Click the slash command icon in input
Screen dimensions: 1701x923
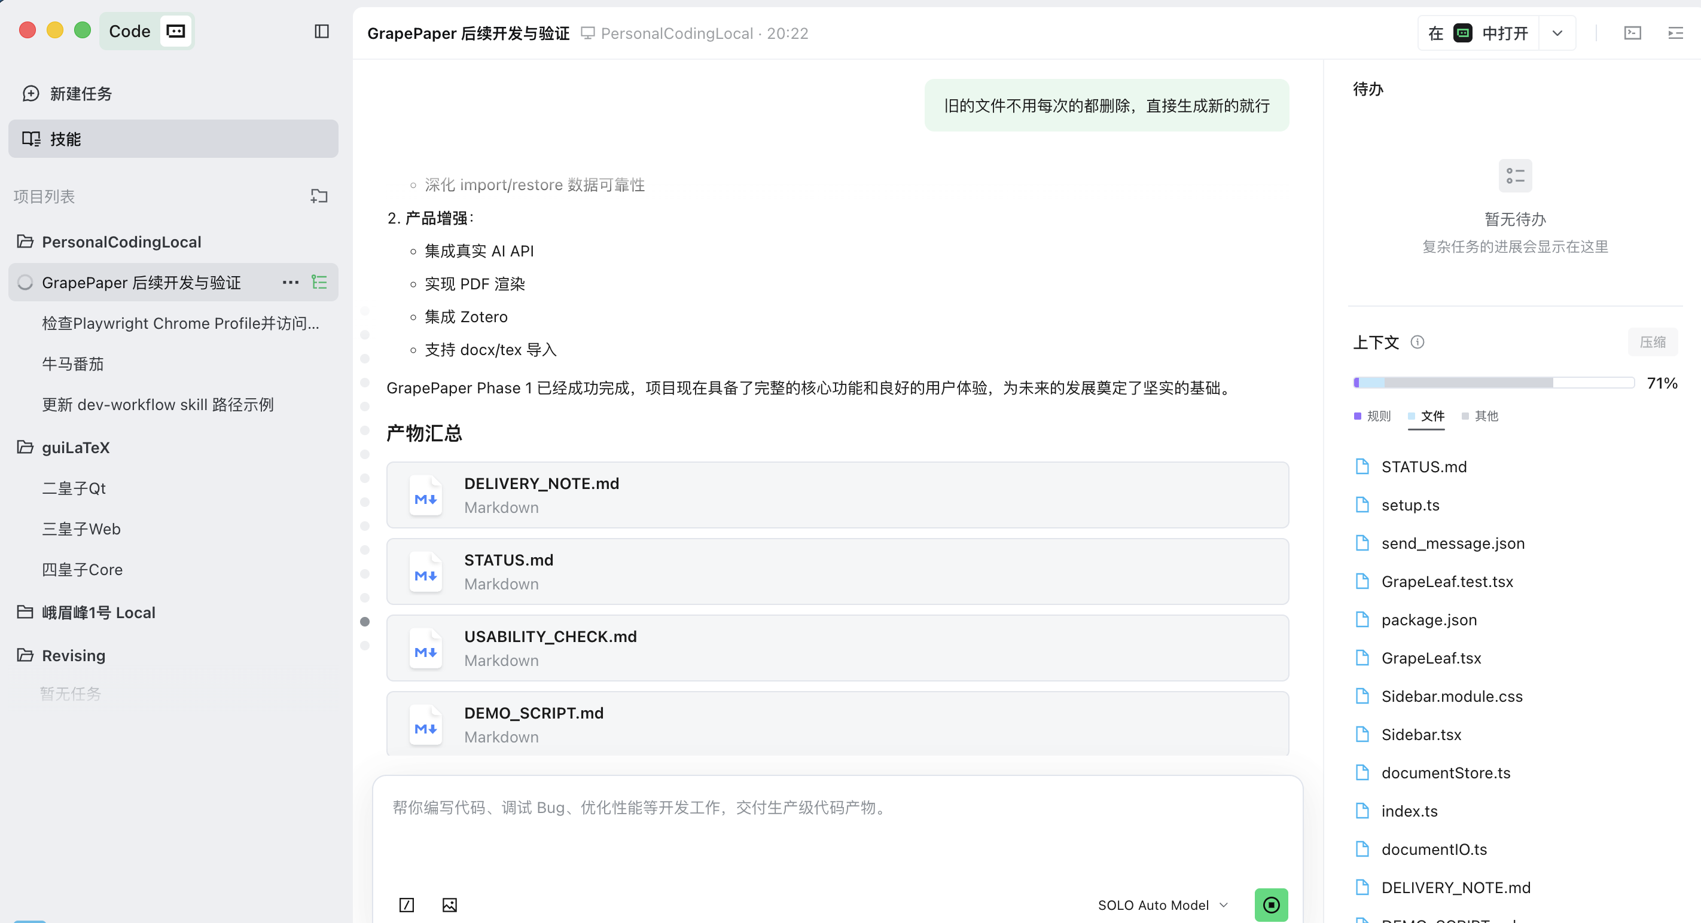[407, 904]
